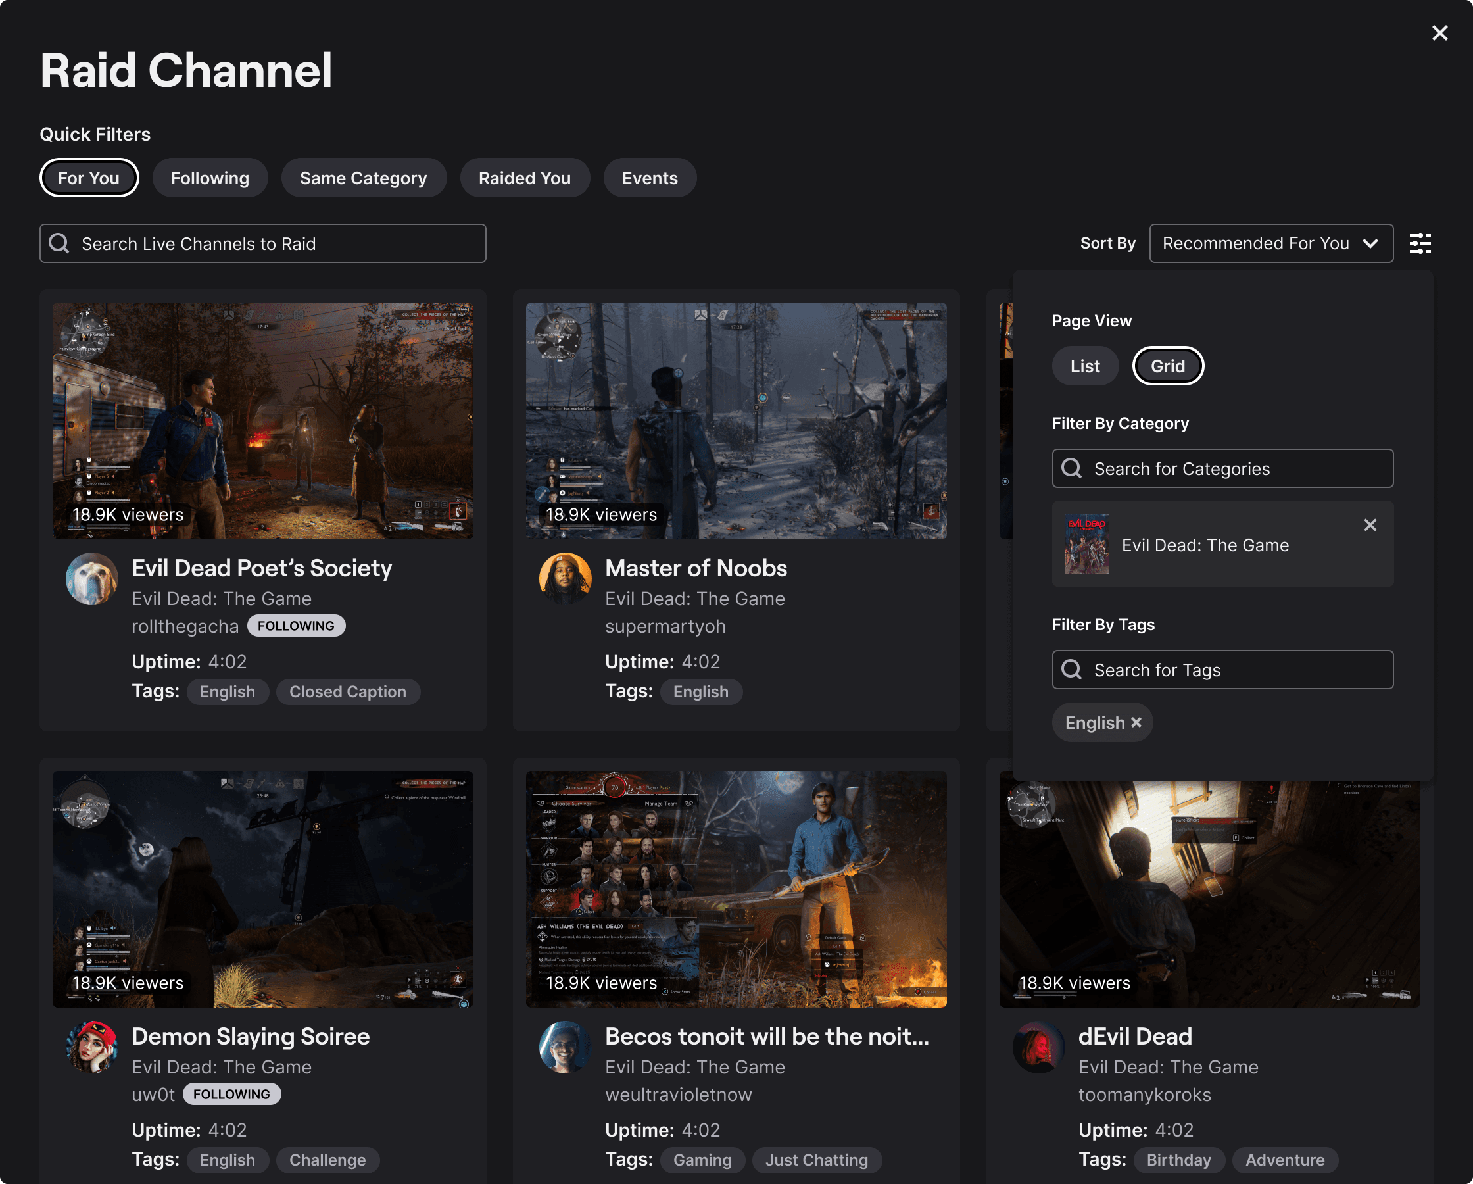Image resolution: width=1473 pixels, height=1184 pixels.
Task: Select the Following quick filter
Action: point(210,178)
